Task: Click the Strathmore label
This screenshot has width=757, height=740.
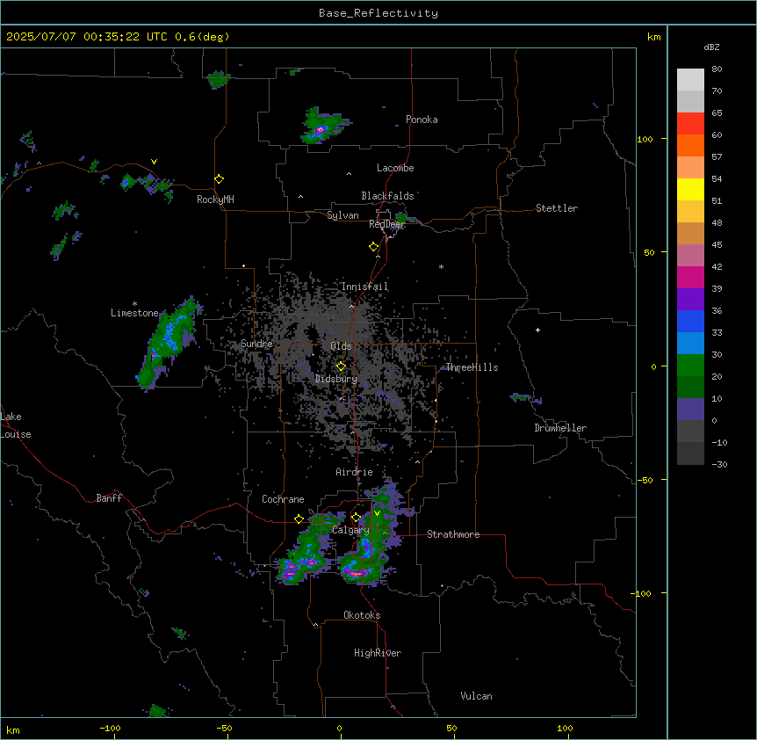Action: pos(453,534)
